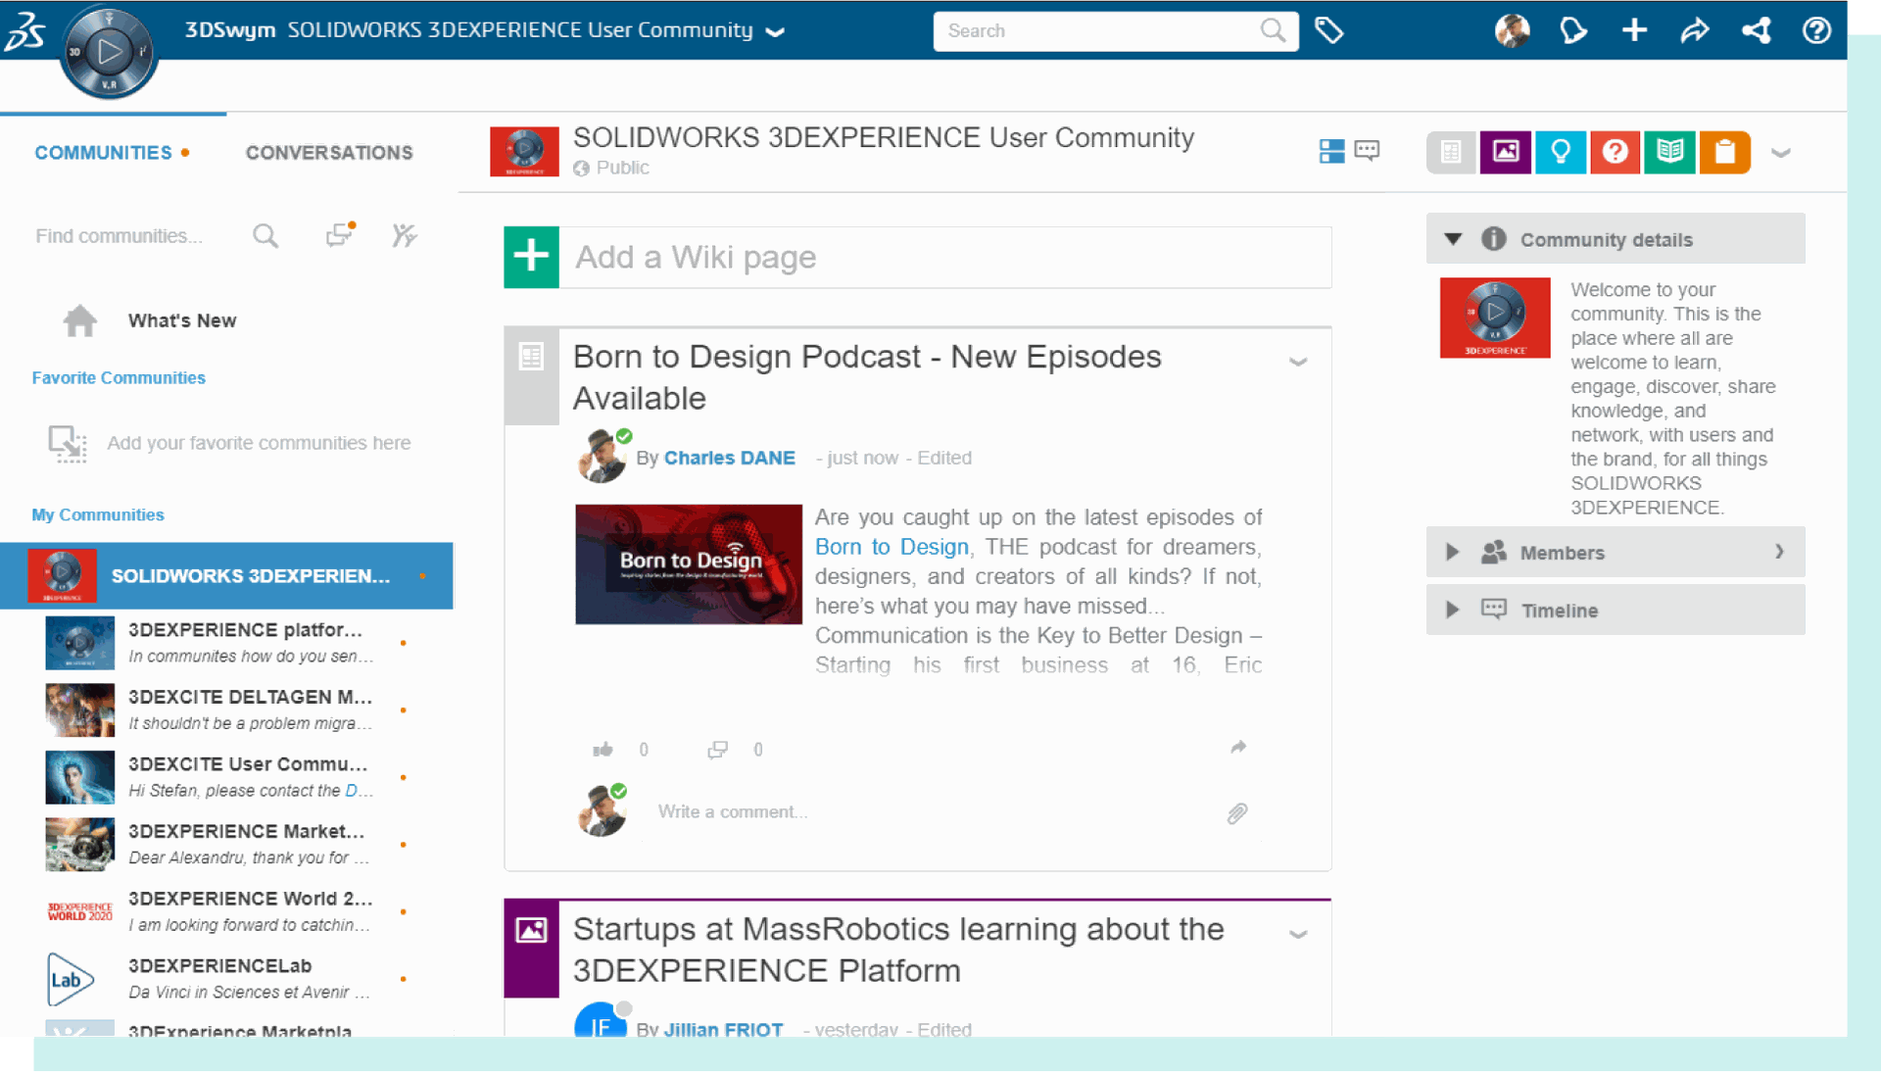The height and width of the screenshot is (1076, 1881).
Task: Click the Favorite Communities heading
Action: coord(119,378)
